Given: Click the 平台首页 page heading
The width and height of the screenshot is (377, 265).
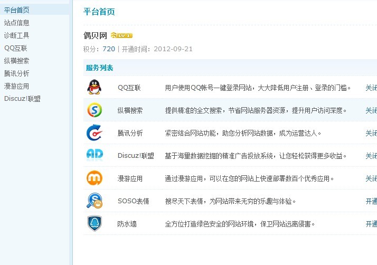Looking at the screenshot, I should pyautogui.click(x=99, y=12).
